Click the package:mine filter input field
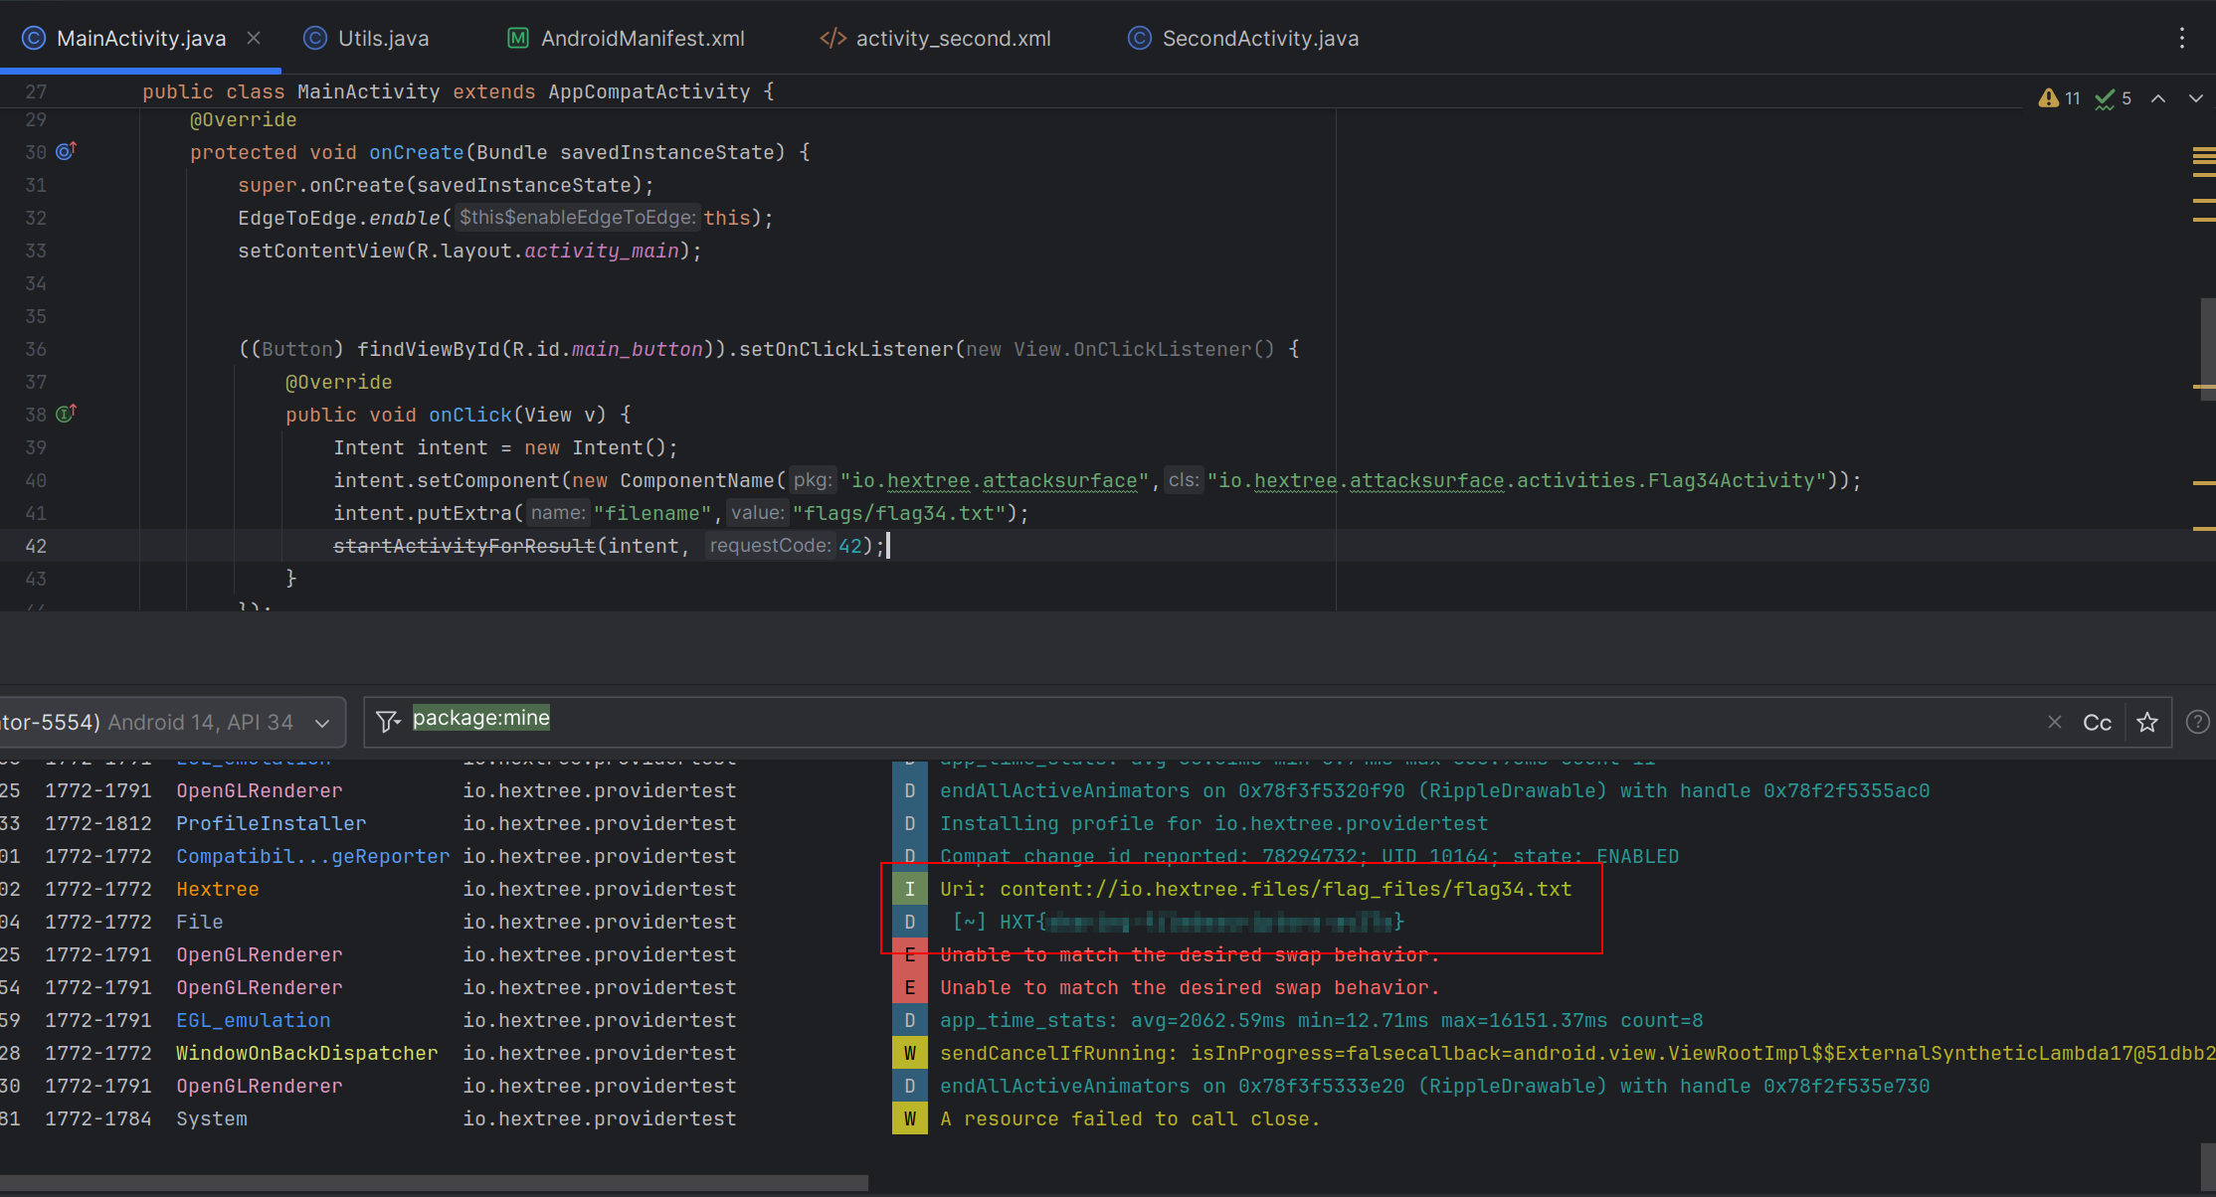The width and height of the screenshot is (2216, 1197). (x=1203, y=722)
